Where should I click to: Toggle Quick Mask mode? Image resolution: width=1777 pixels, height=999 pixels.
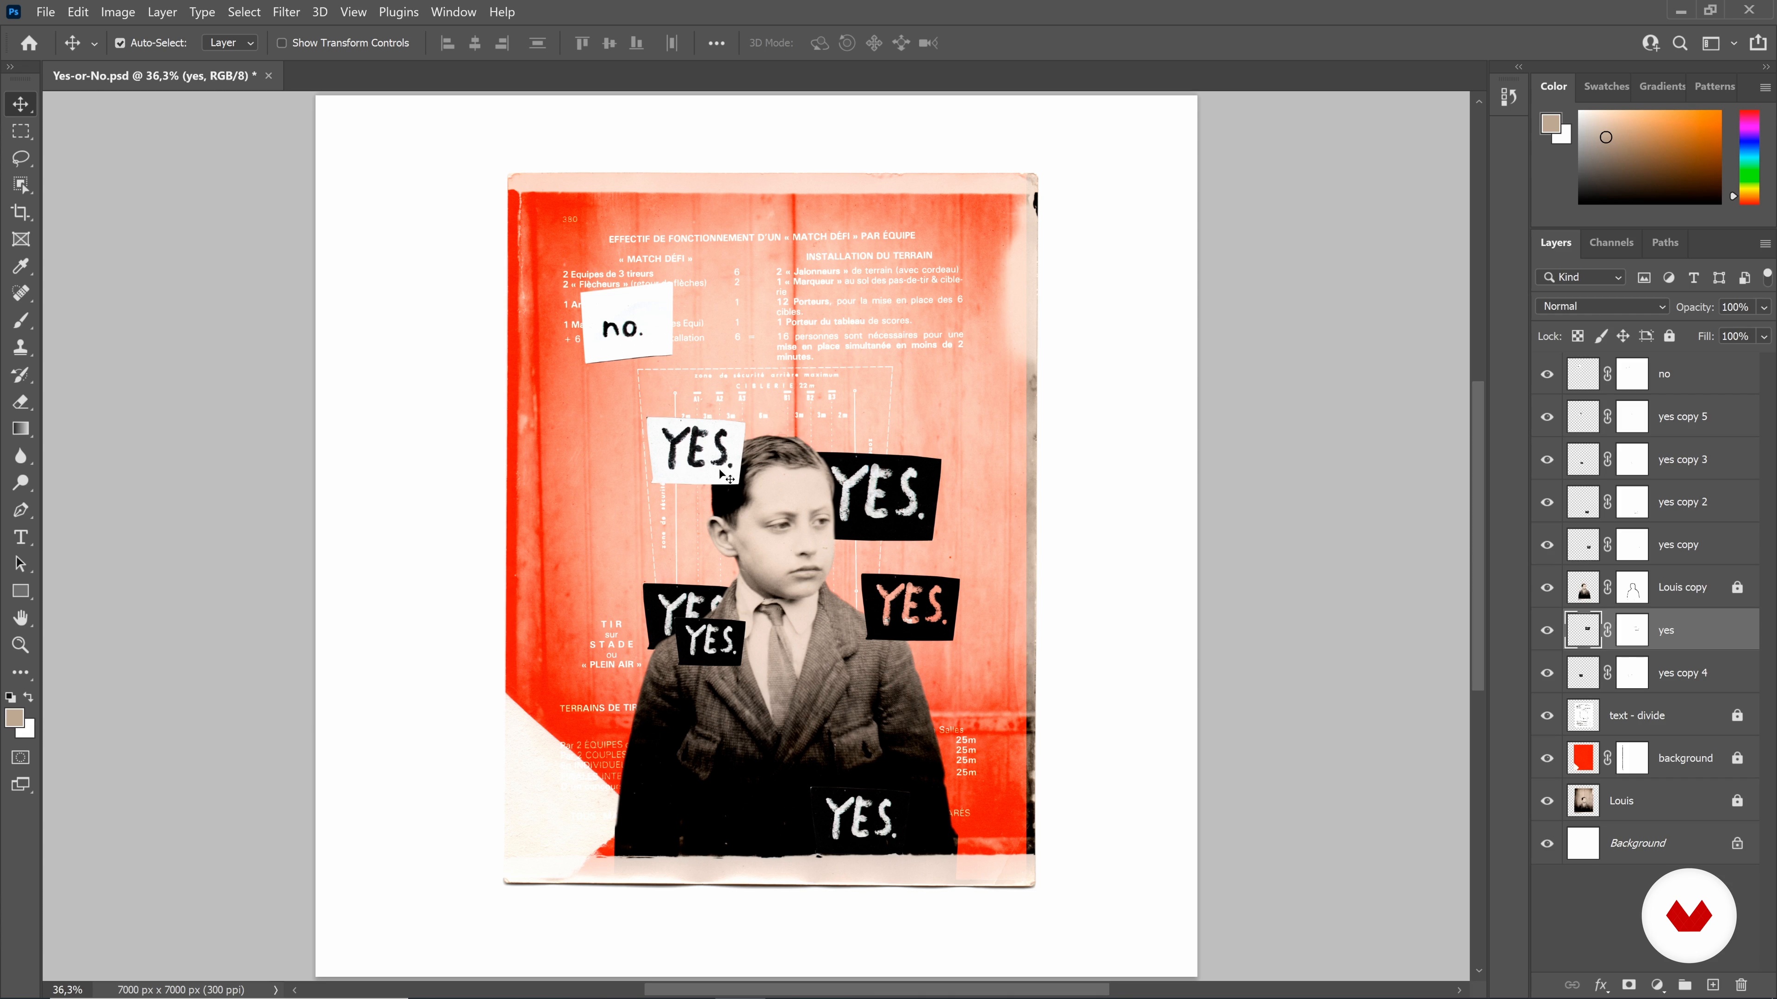pos(21,757)
